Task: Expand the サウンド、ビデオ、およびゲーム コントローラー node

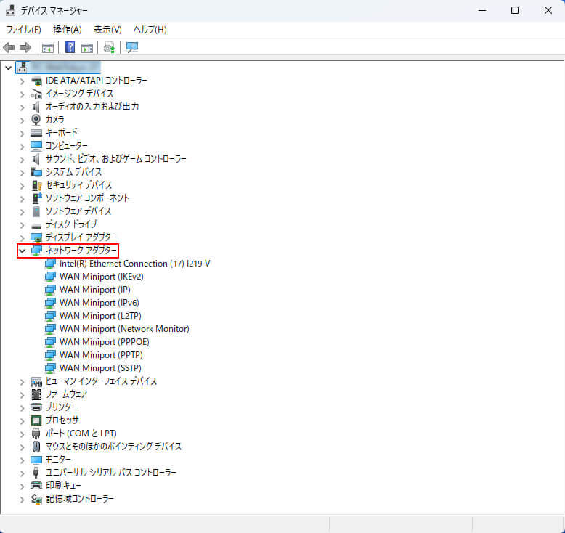Action: [x=23, y=159]
